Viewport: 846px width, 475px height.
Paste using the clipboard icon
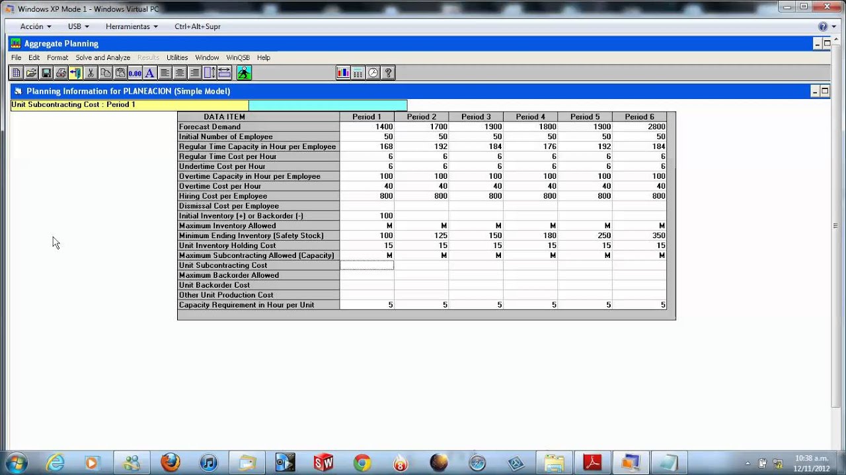click(x=120, y=73)
